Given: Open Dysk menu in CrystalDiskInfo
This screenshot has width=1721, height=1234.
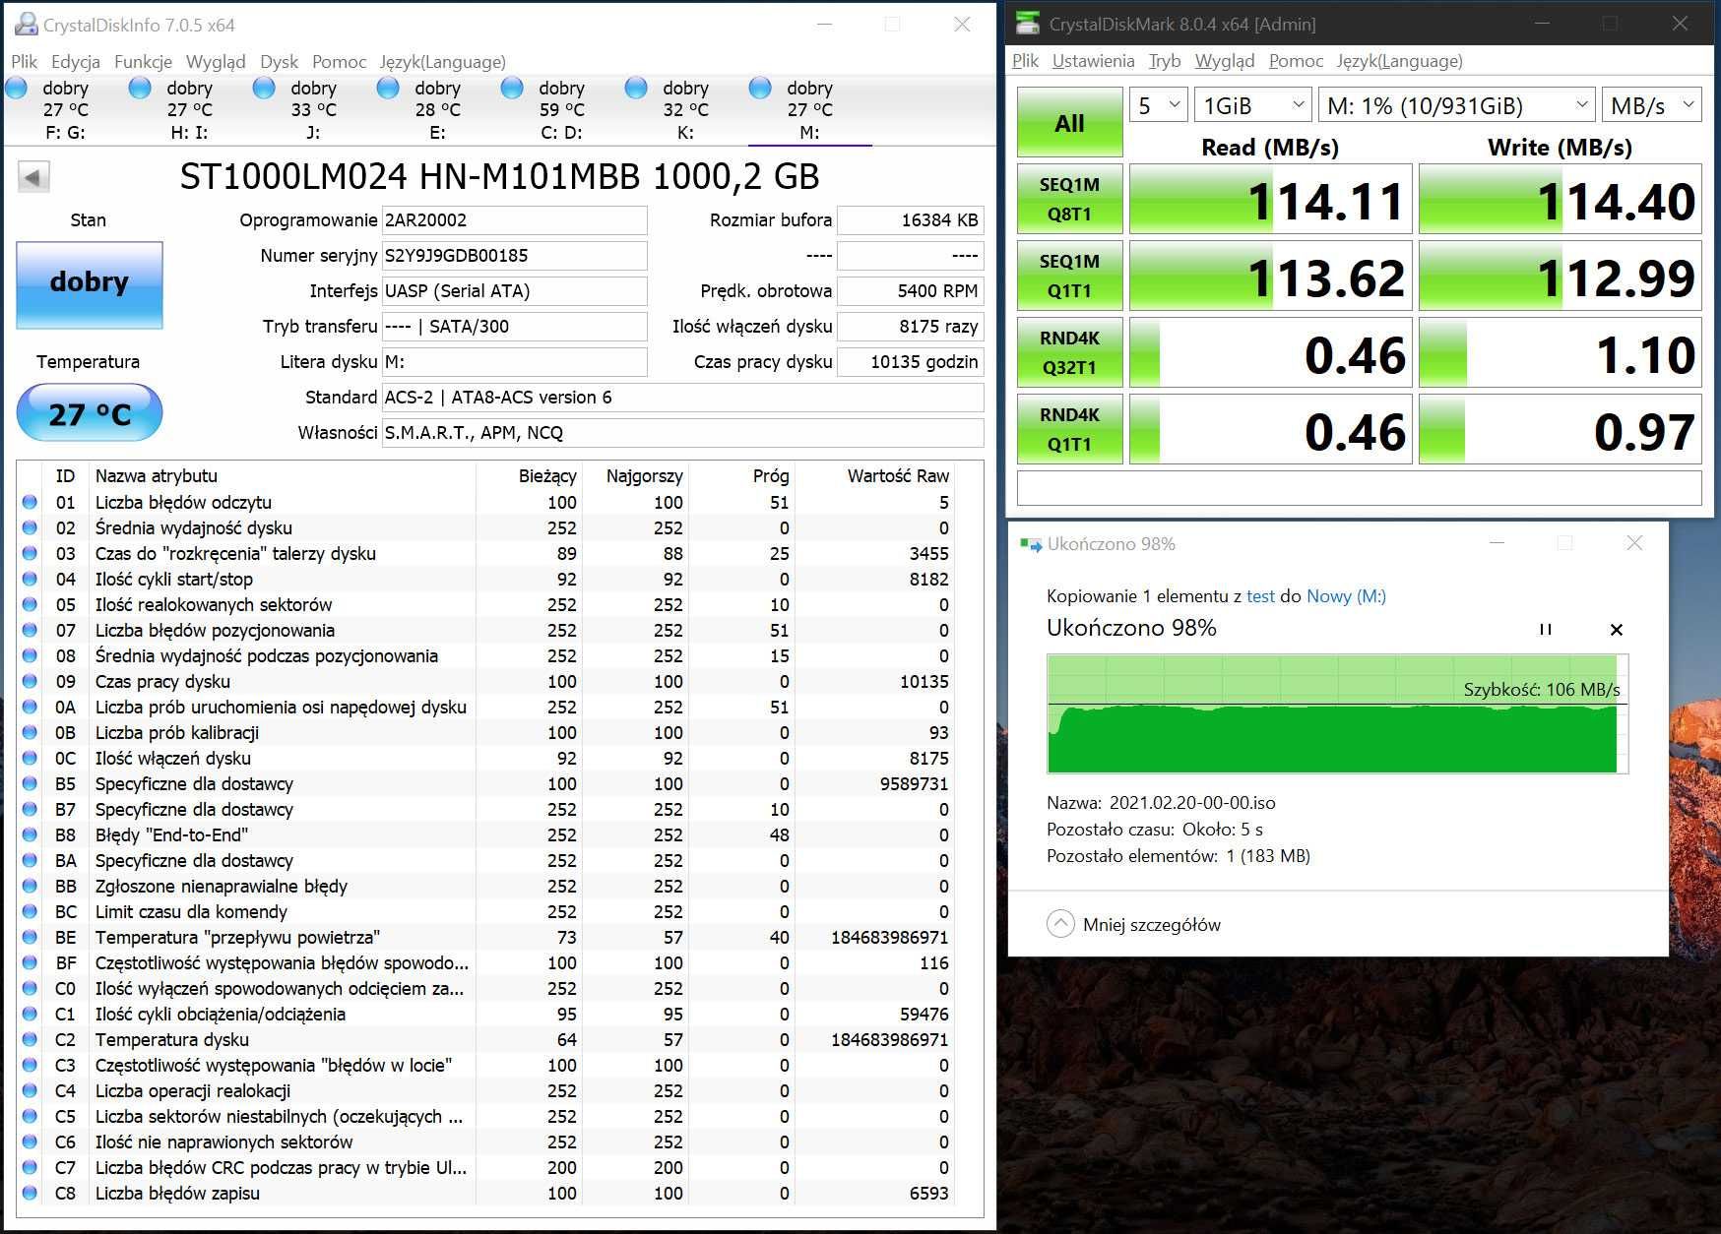Looking at the screenshot, I should point(279,62).
